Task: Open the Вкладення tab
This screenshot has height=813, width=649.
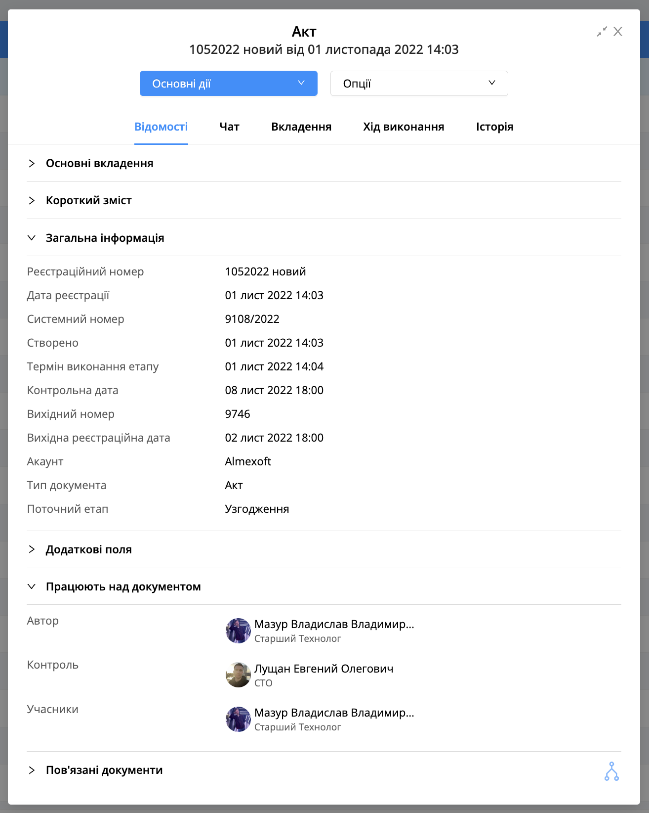Action: pos(301,127)
